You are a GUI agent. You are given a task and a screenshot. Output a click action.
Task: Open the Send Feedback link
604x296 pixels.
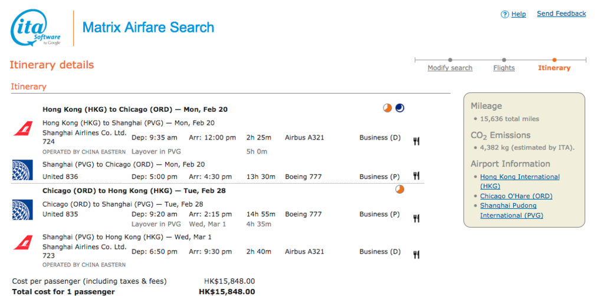562,14
